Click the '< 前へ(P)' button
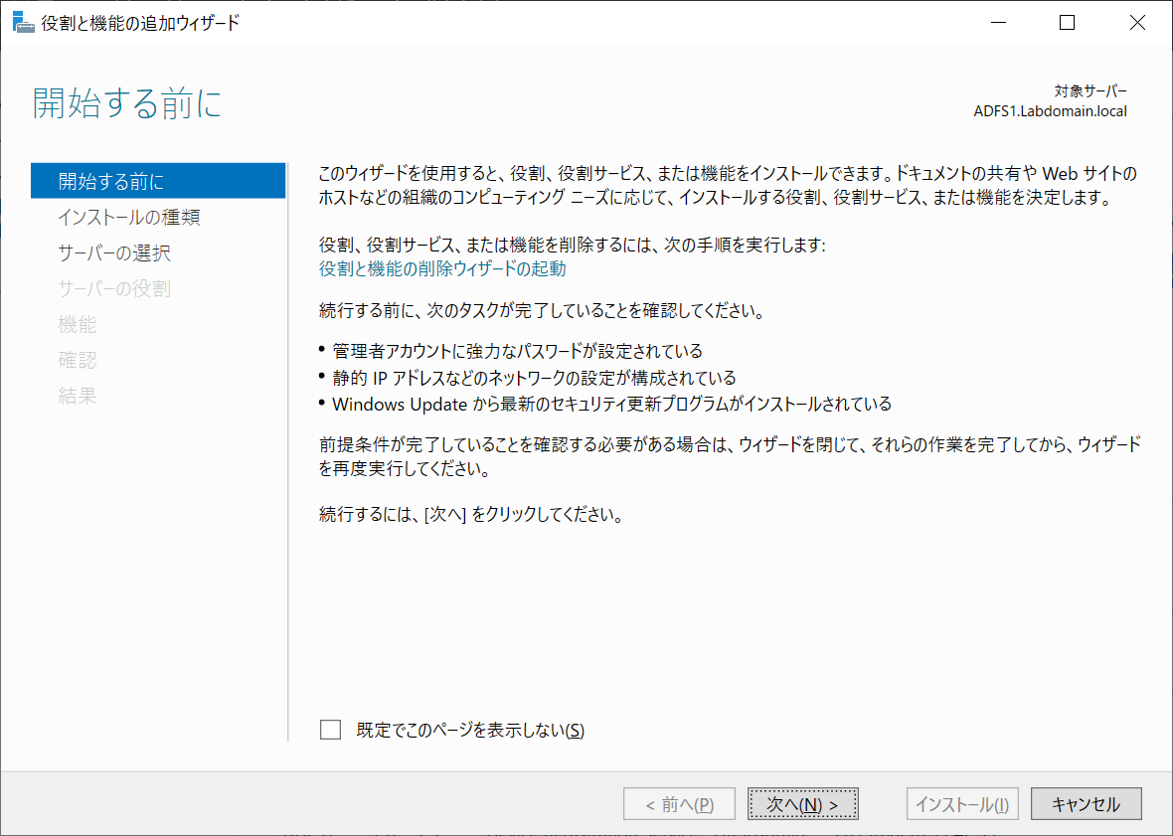 679,804
